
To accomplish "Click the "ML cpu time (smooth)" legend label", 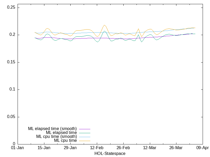I will (x=56, y=137).
